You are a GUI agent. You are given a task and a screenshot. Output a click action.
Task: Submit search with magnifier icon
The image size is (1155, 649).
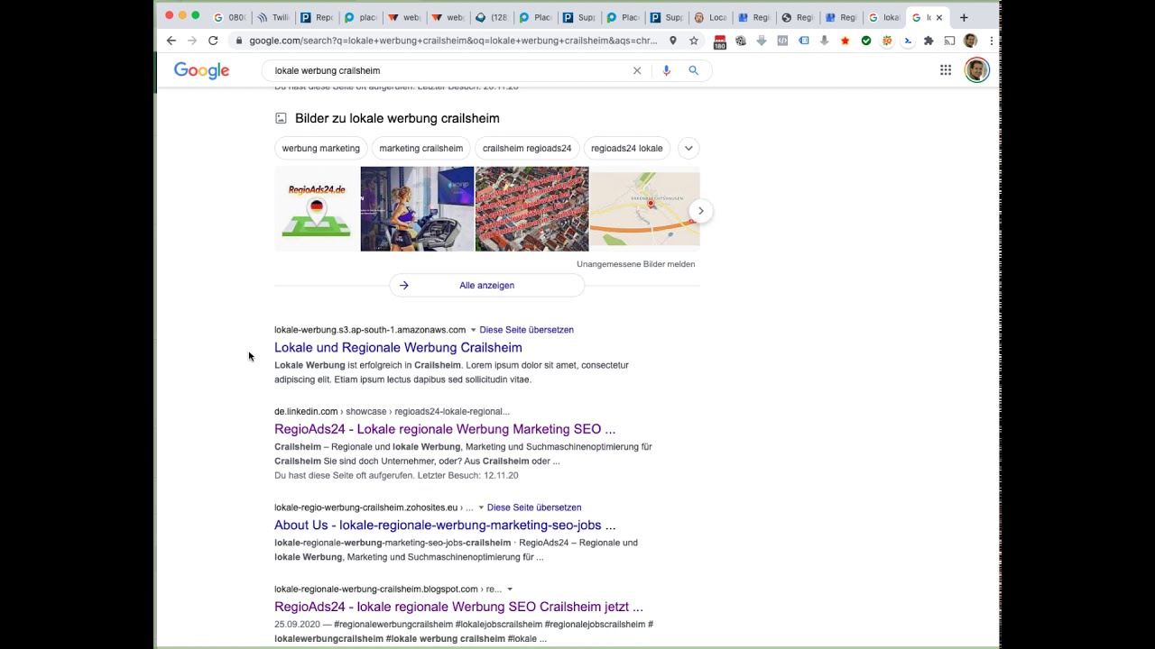[x=694, y=70]
